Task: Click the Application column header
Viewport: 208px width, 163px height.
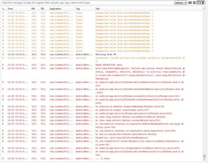Action: point(55,9)
